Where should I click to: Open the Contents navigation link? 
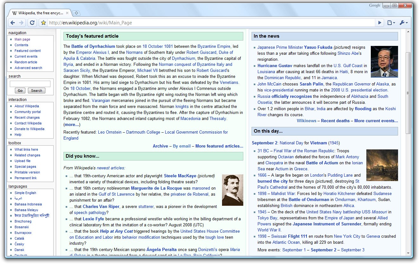[x=21, y=45]
